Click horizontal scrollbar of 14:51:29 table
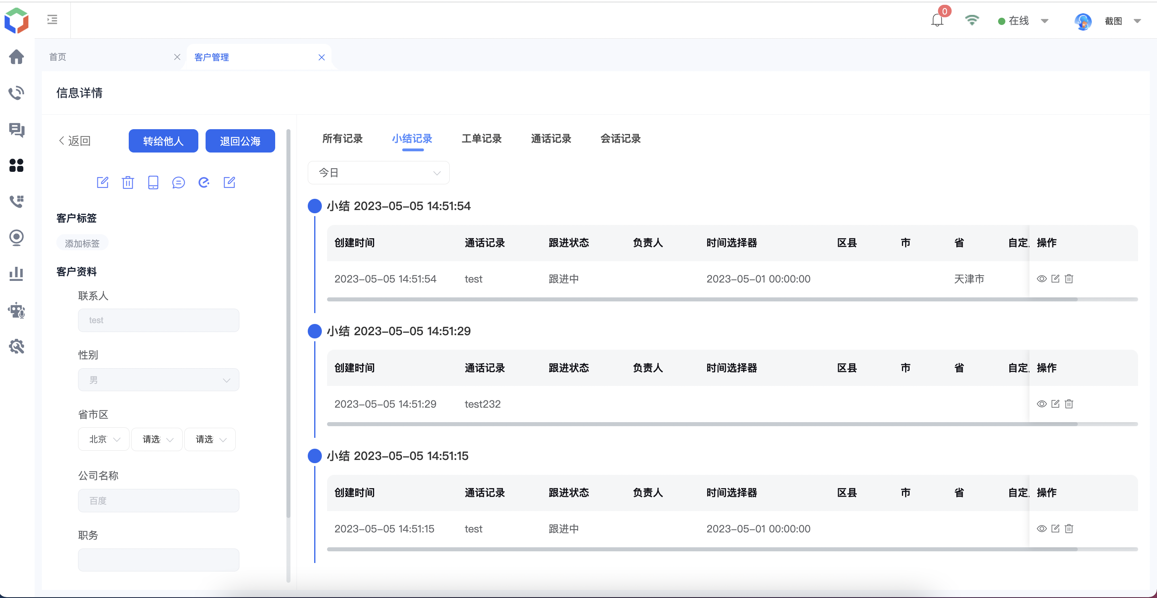1157x598 pixels. tap(702, 424)
